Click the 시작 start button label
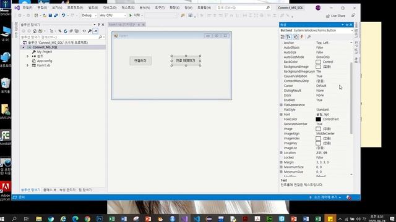Image resolution: width=396 pixels, height=222 pixels. click(137, 15)
